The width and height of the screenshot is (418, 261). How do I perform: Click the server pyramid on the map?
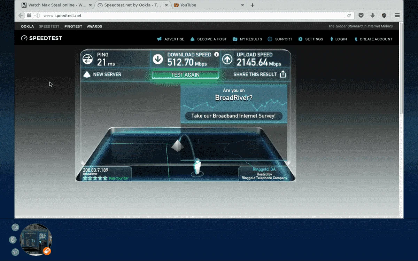click(x=177, y=145)
